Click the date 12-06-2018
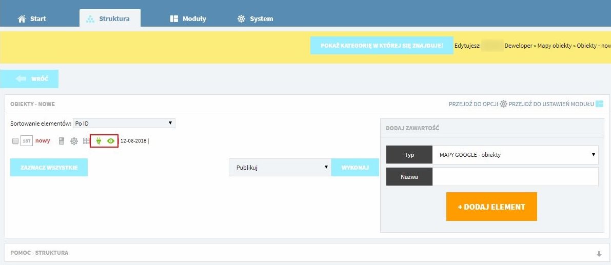 pyautogui.click(x=134, y=141)
